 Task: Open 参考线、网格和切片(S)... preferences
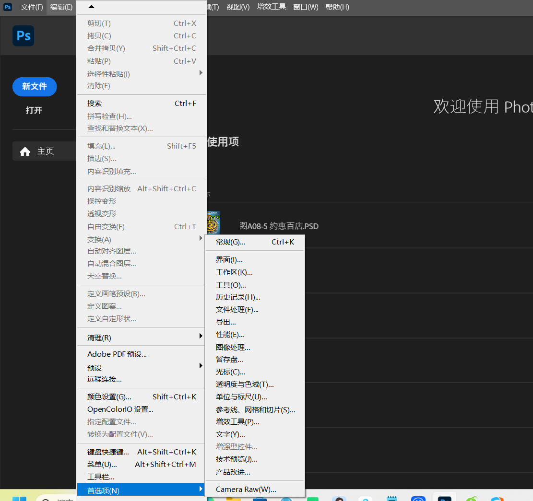(x=255, y=409)
